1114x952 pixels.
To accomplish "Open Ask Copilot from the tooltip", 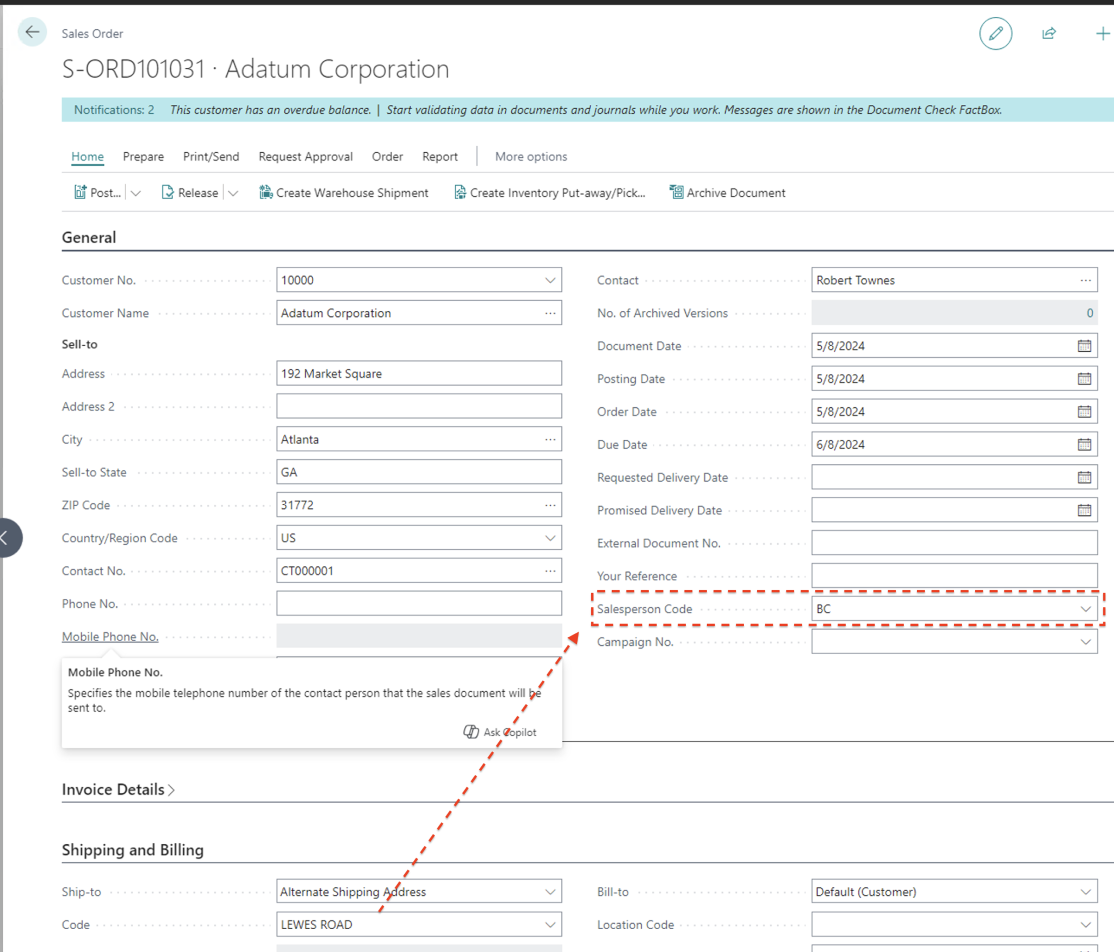I will point(499,731).
